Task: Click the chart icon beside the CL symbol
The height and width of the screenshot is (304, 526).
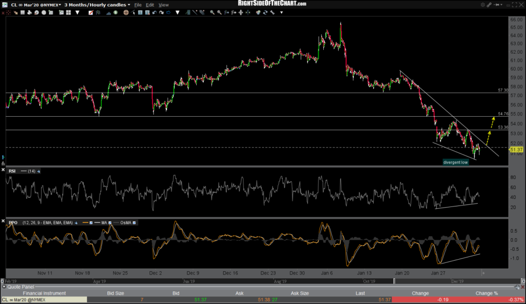Action: (x=6, y=5)
